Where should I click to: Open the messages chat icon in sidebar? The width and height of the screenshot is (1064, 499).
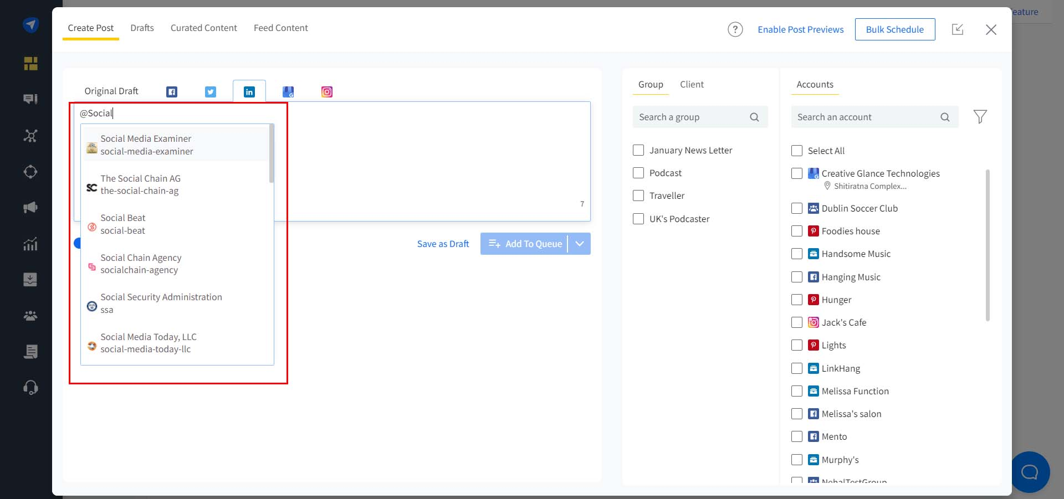point(30,99)
